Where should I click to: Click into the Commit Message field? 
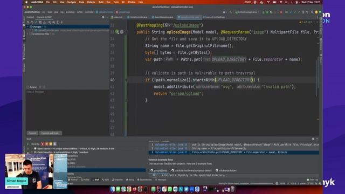click(67, 110)
